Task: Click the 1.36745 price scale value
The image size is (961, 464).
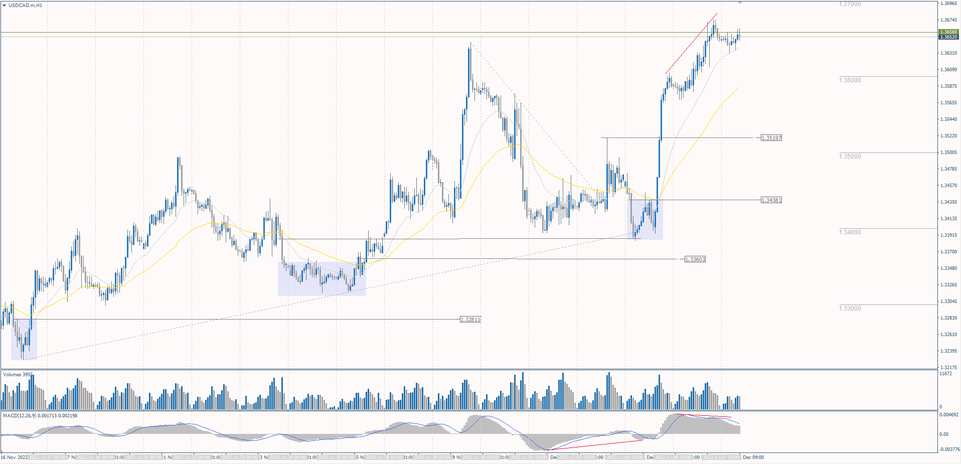Action: [x=948, y=20]
